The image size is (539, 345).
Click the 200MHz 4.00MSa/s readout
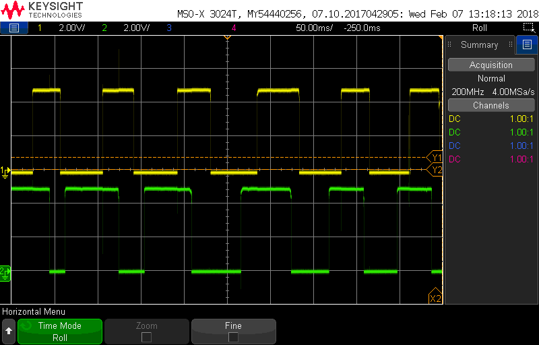[493, 92]
